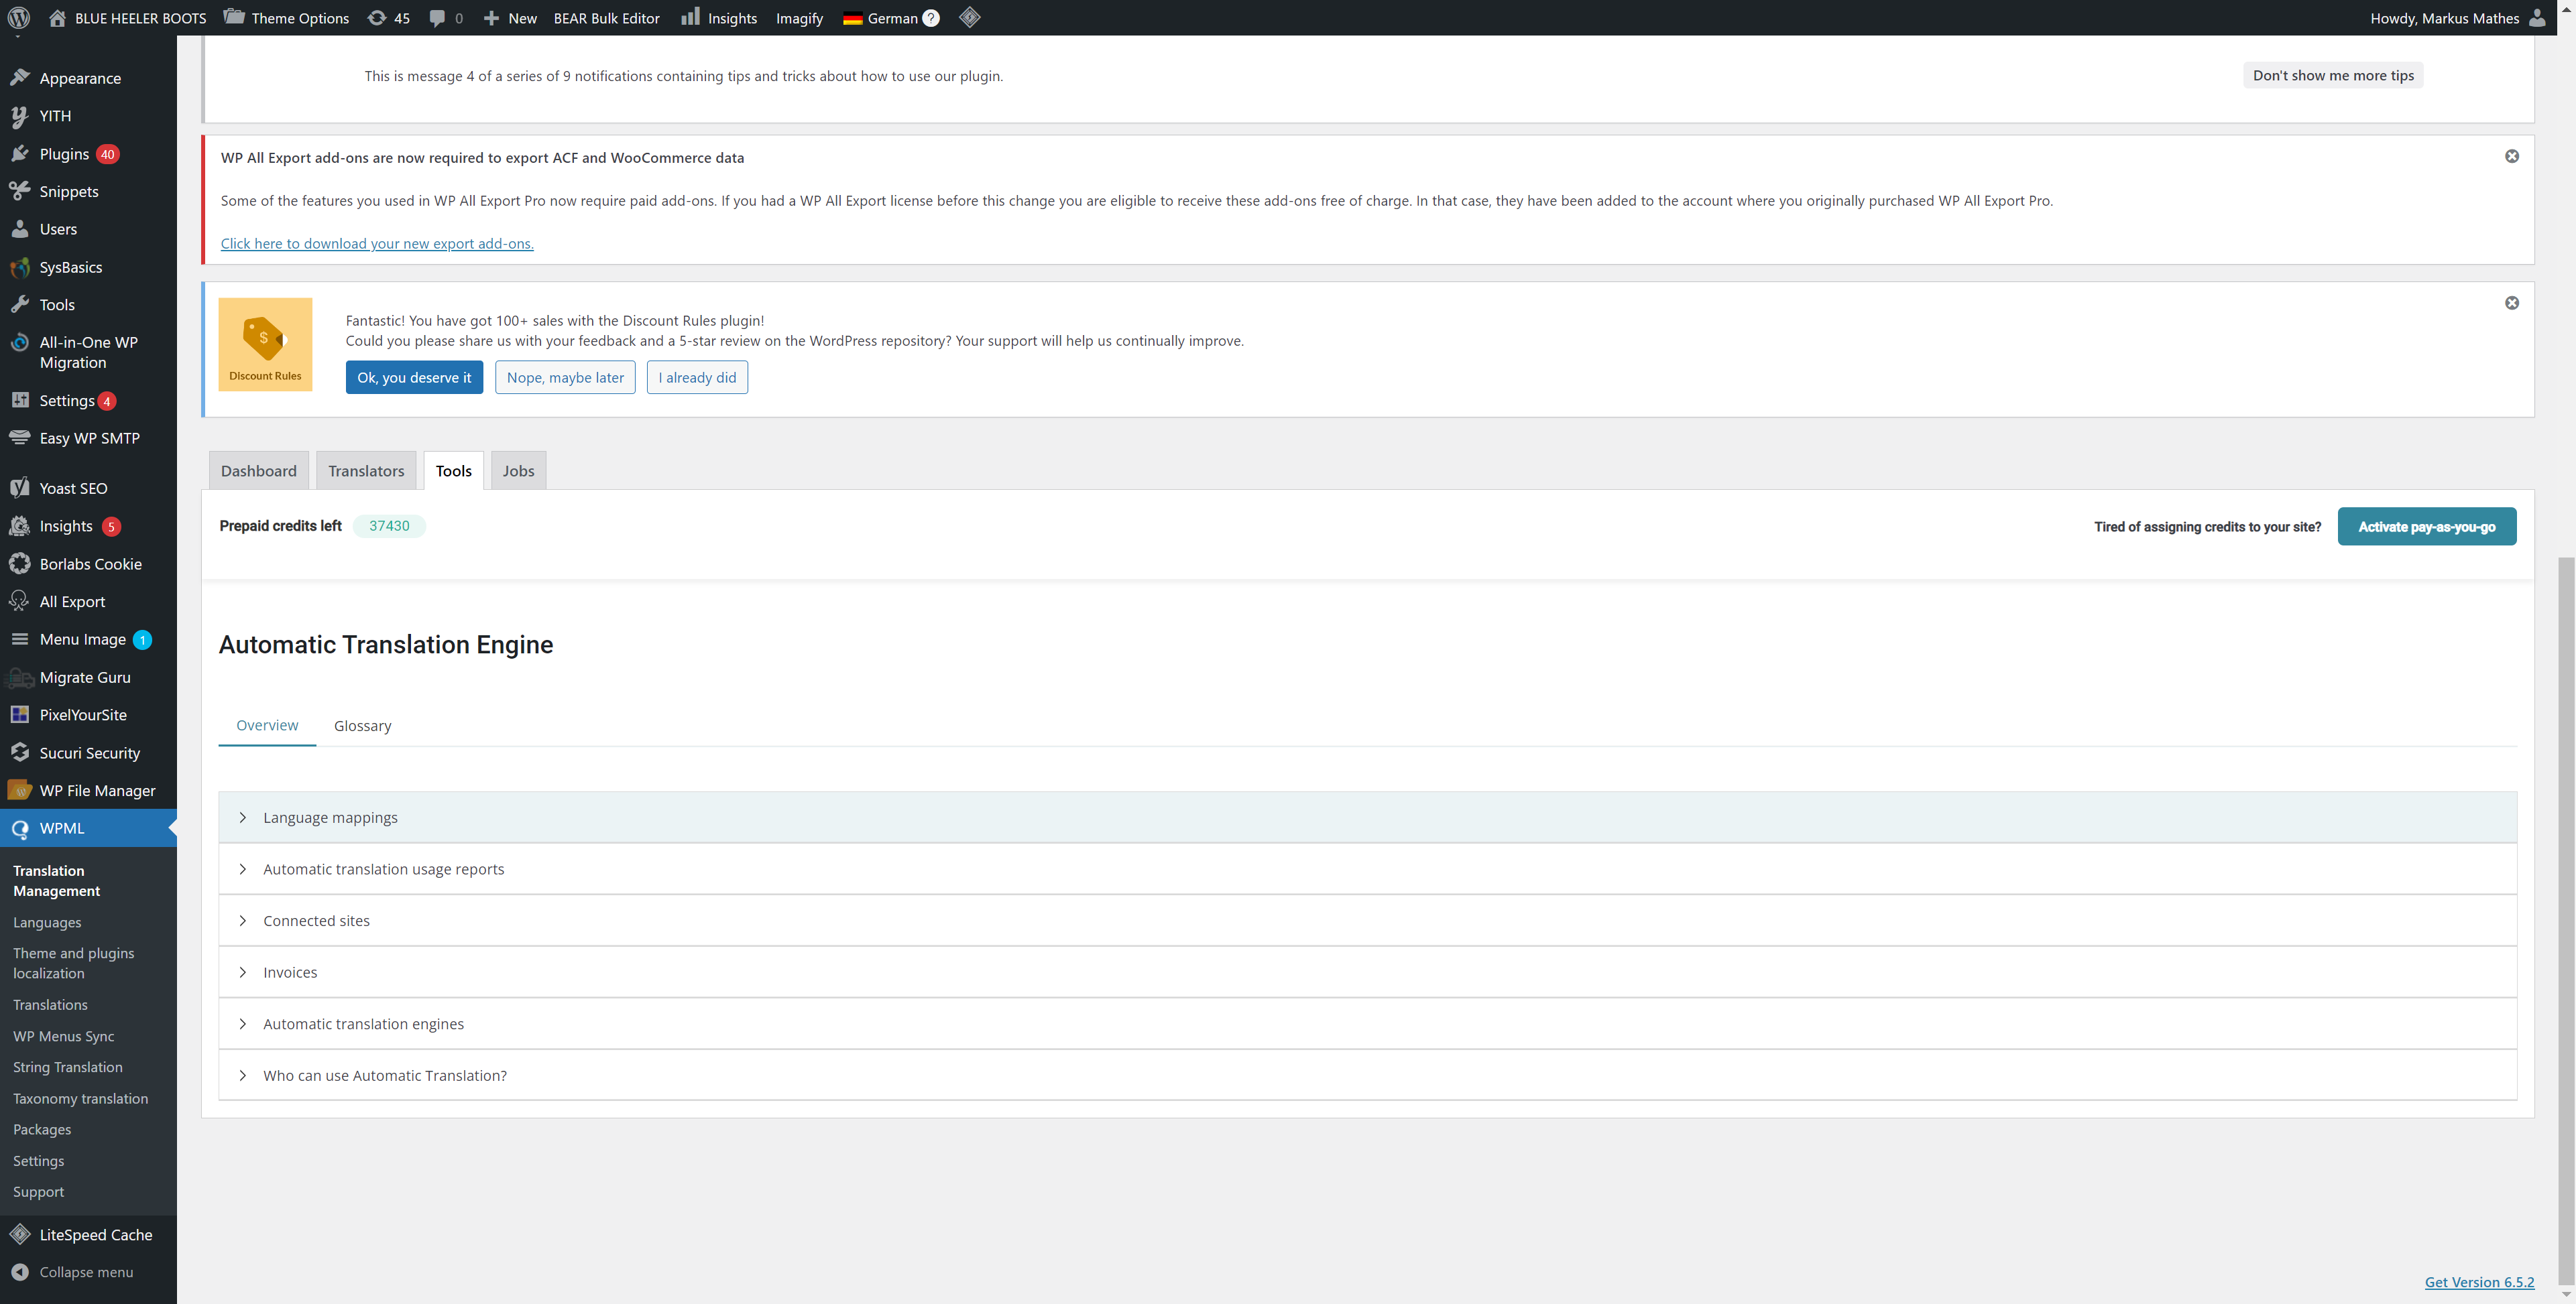This screenshot has height=1304, width=2576.
Task: Click the German flag icon
Action: point(852,18)
